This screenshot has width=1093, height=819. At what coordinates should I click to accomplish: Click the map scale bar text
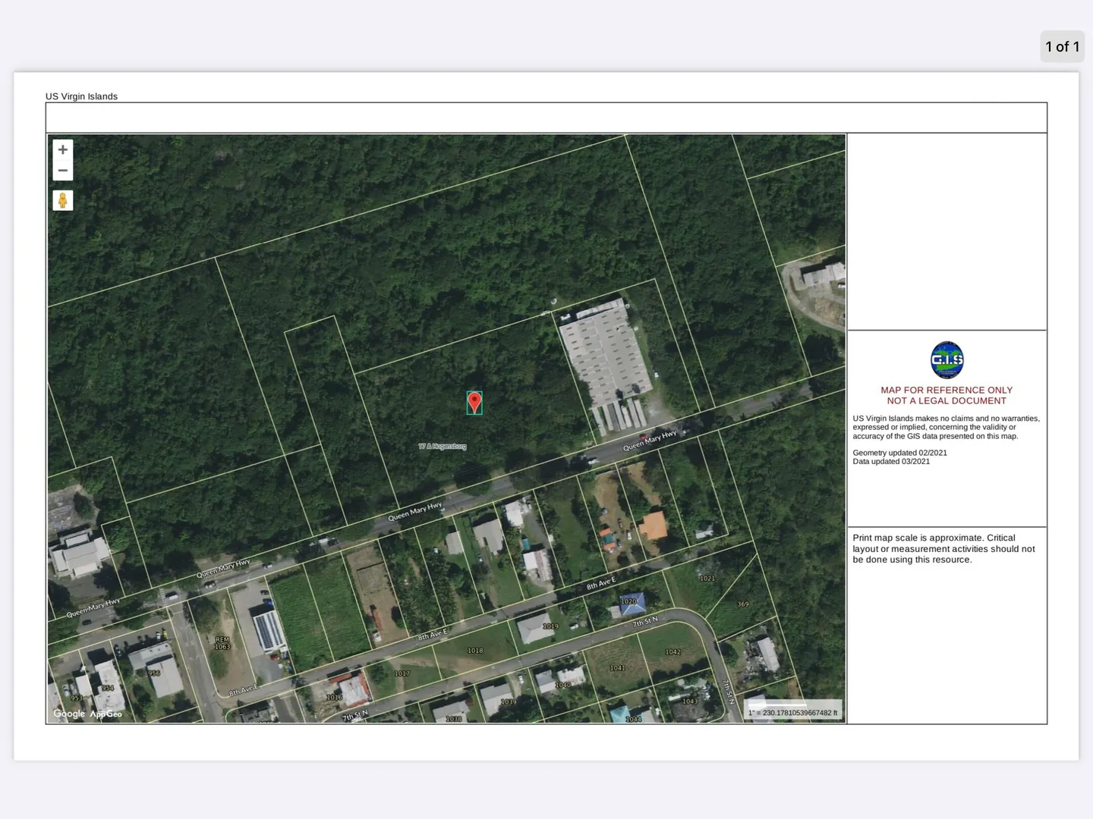click(x=793, y=713)
